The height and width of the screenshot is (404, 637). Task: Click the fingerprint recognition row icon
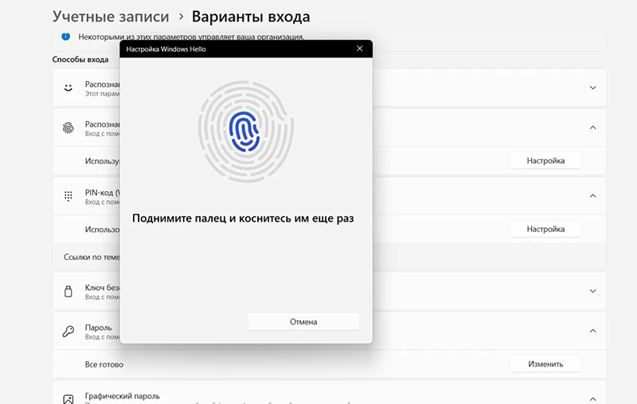pyautogui.click(x=68, y=128)
